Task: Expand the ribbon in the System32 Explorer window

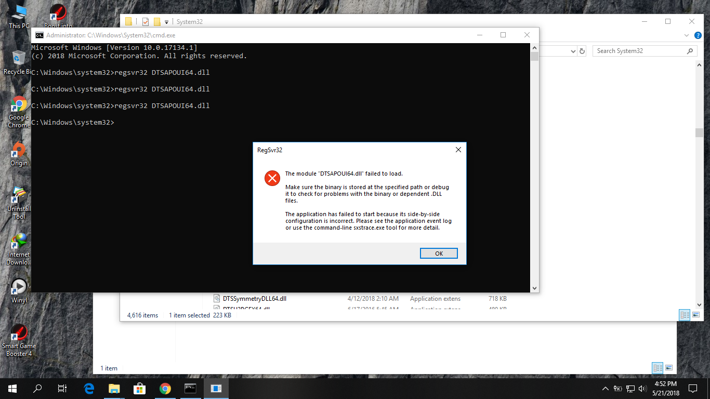Action: coord(687,35)
